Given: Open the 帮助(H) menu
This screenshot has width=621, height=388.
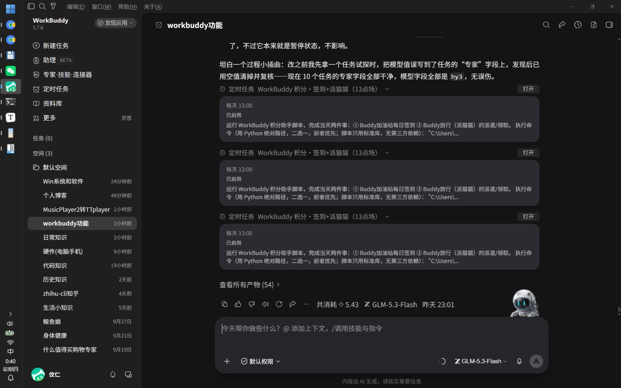Looking at the screenshot, I should coord(127,6).
